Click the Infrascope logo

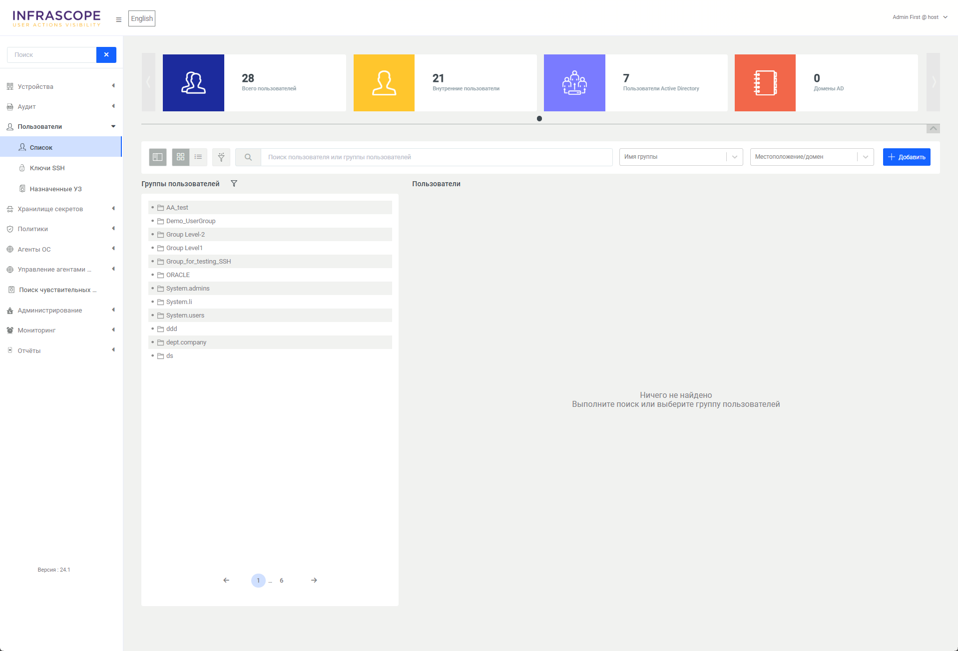click(56, 18)
